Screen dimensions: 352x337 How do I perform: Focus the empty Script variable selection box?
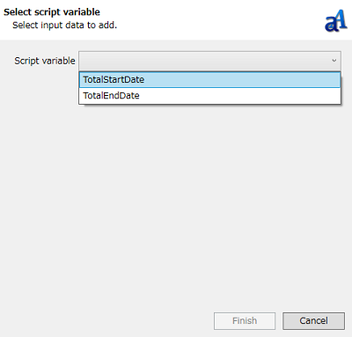(x=209, y=61)
